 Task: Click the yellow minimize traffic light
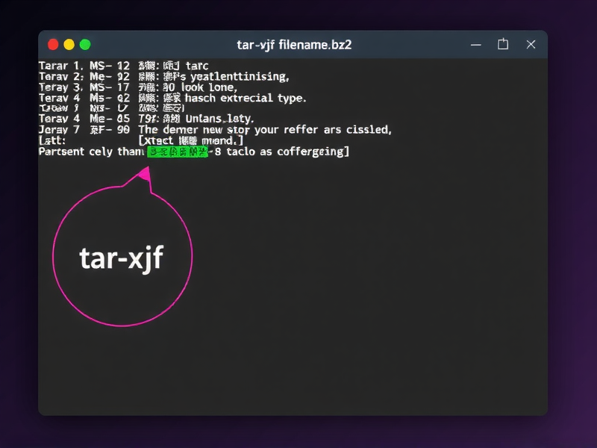point(69,45)
